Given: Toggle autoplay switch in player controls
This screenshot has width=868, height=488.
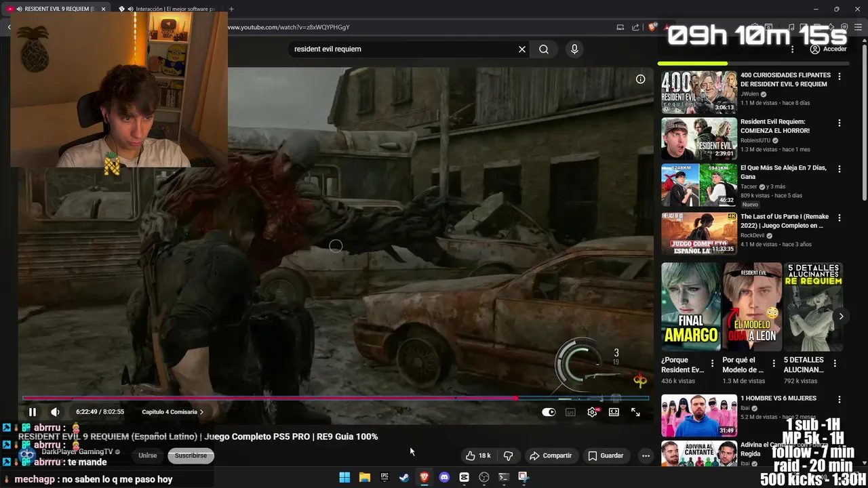Looking at the screenshot, I should (549, 412).
